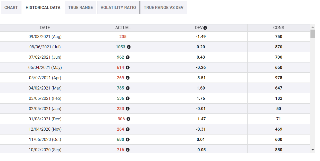Click the table scrollbar thumb
320x161 pixels.
(x=313, y=34)
